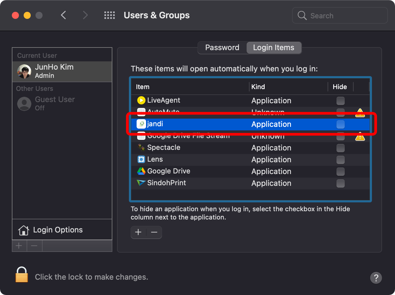
Task: Close the Users & Groups window
Action: 15,15
